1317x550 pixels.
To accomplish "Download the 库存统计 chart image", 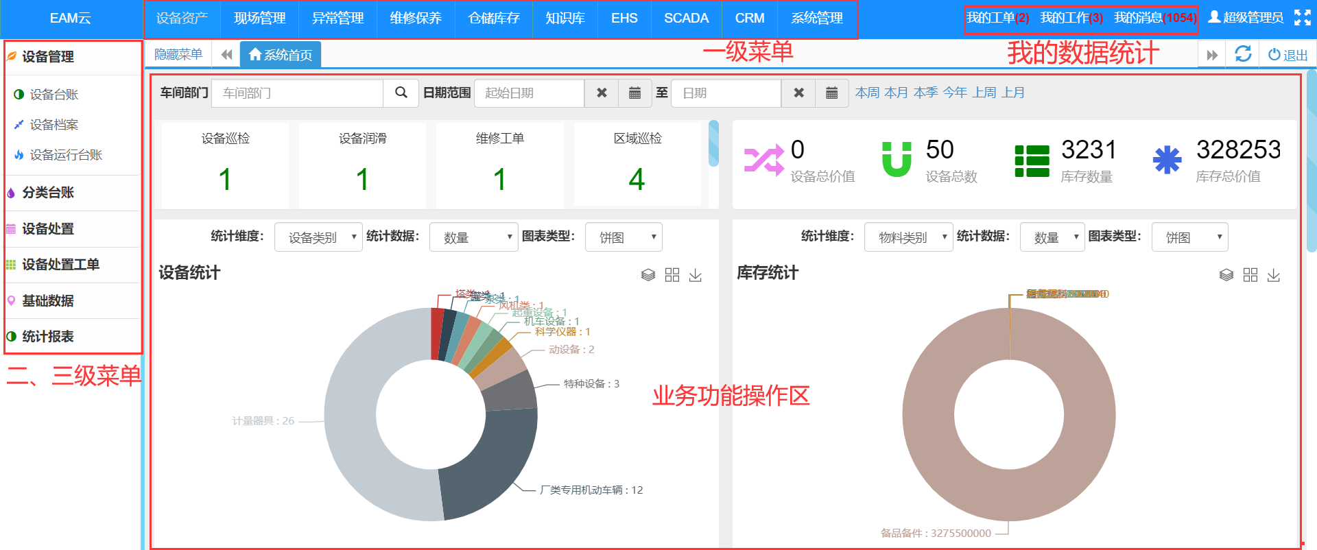I will click(x=1274, y=275).
